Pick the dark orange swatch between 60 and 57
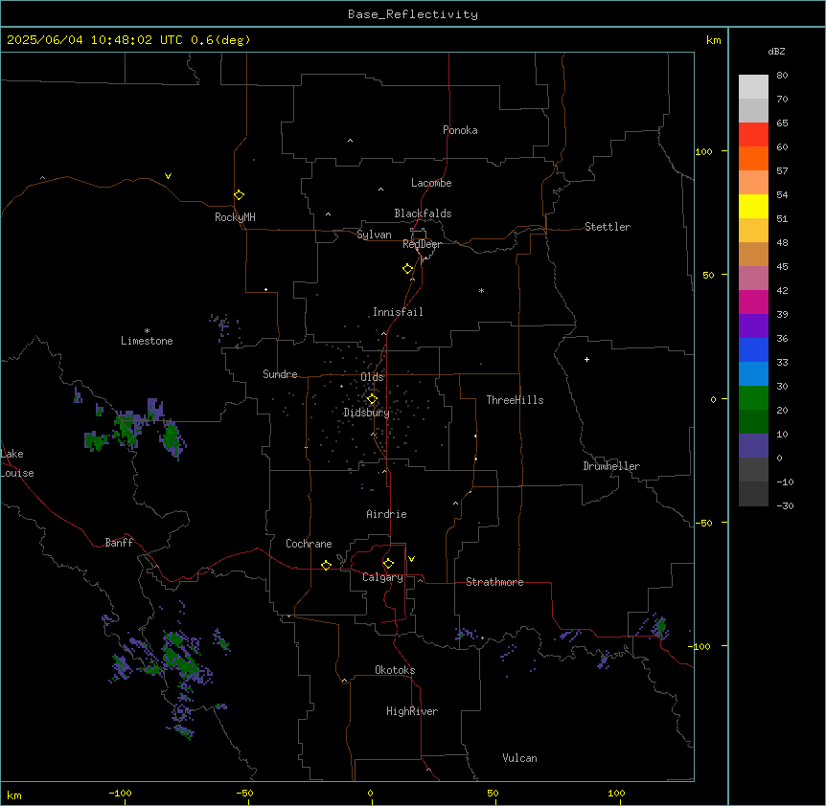The image size is (826, 806). point(753,158)
